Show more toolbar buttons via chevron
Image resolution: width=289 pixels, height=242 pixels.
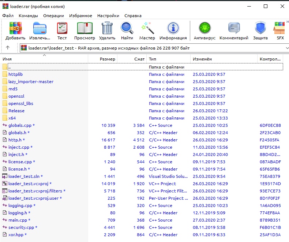pyautogui.click(x=287, y=22)
